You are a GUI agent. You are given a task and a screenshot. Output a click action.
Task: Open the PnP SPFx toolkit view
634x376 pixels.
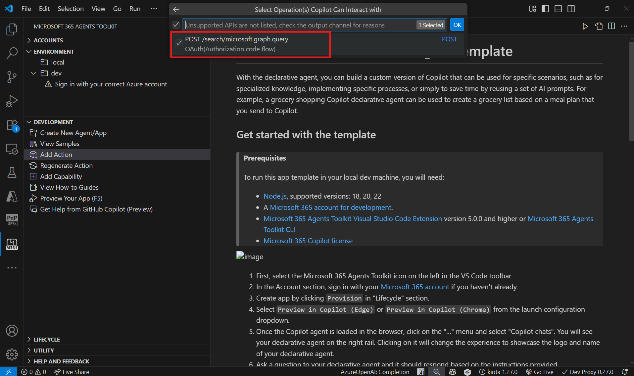[x=12, y=220]
